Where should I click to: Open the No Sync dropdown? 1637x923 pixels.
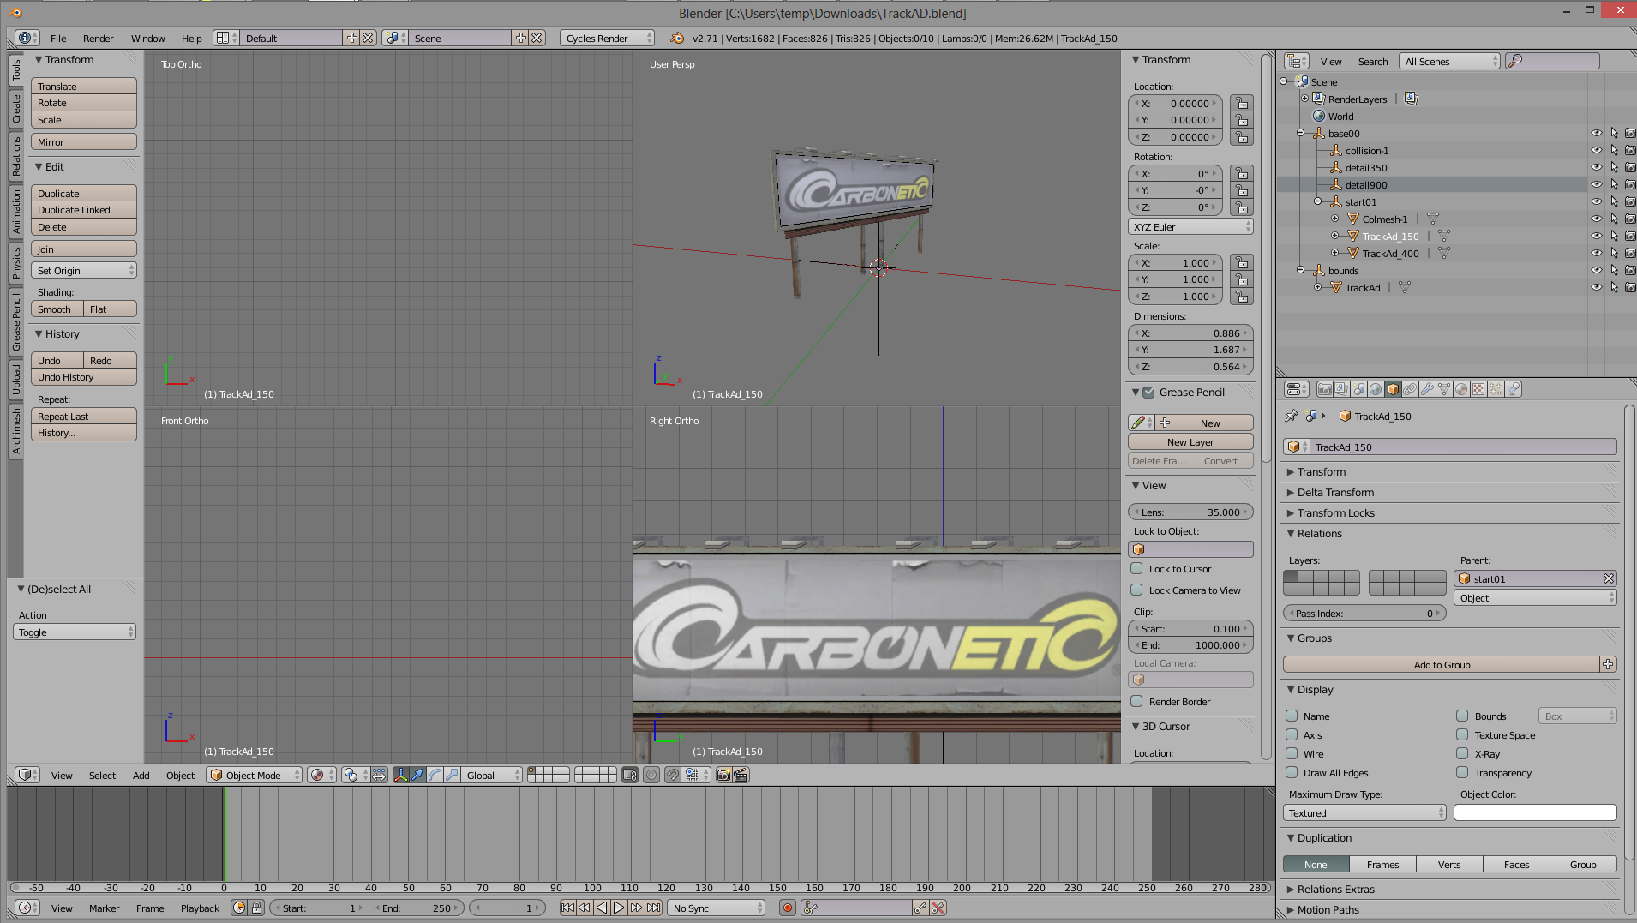tap(717, 908)
